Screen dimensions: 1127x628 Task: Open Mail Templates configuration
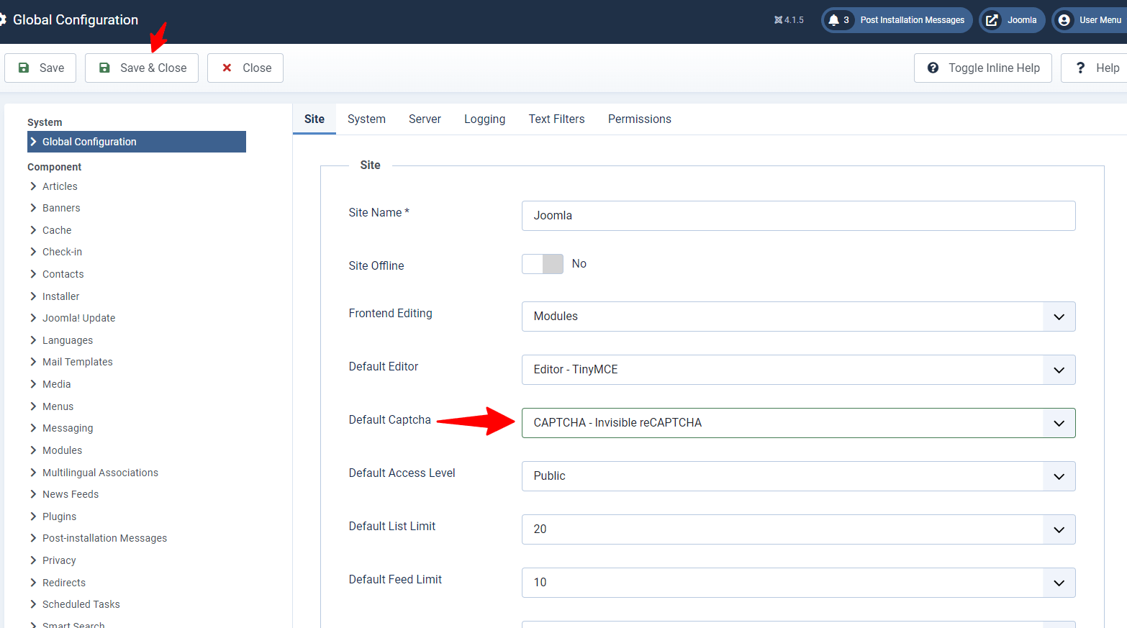click(x=78, y=362)
